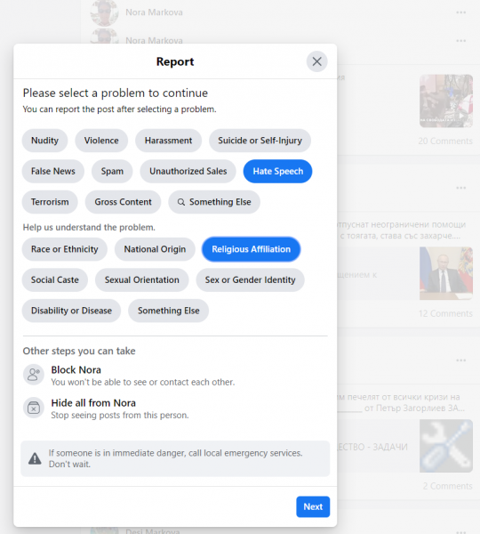Image resolution: width=480 pixels, height=534 pixels.
Task: Open three-dots menu above the tools thumbnail post
Action: tap(461, 360)
